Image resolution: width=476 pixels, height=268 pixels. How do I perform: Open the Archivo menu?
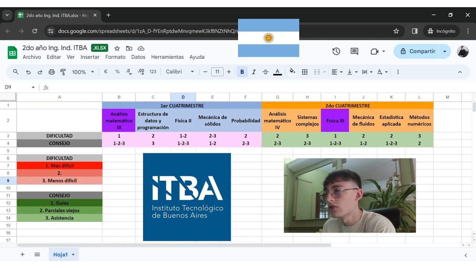point(32,57)
